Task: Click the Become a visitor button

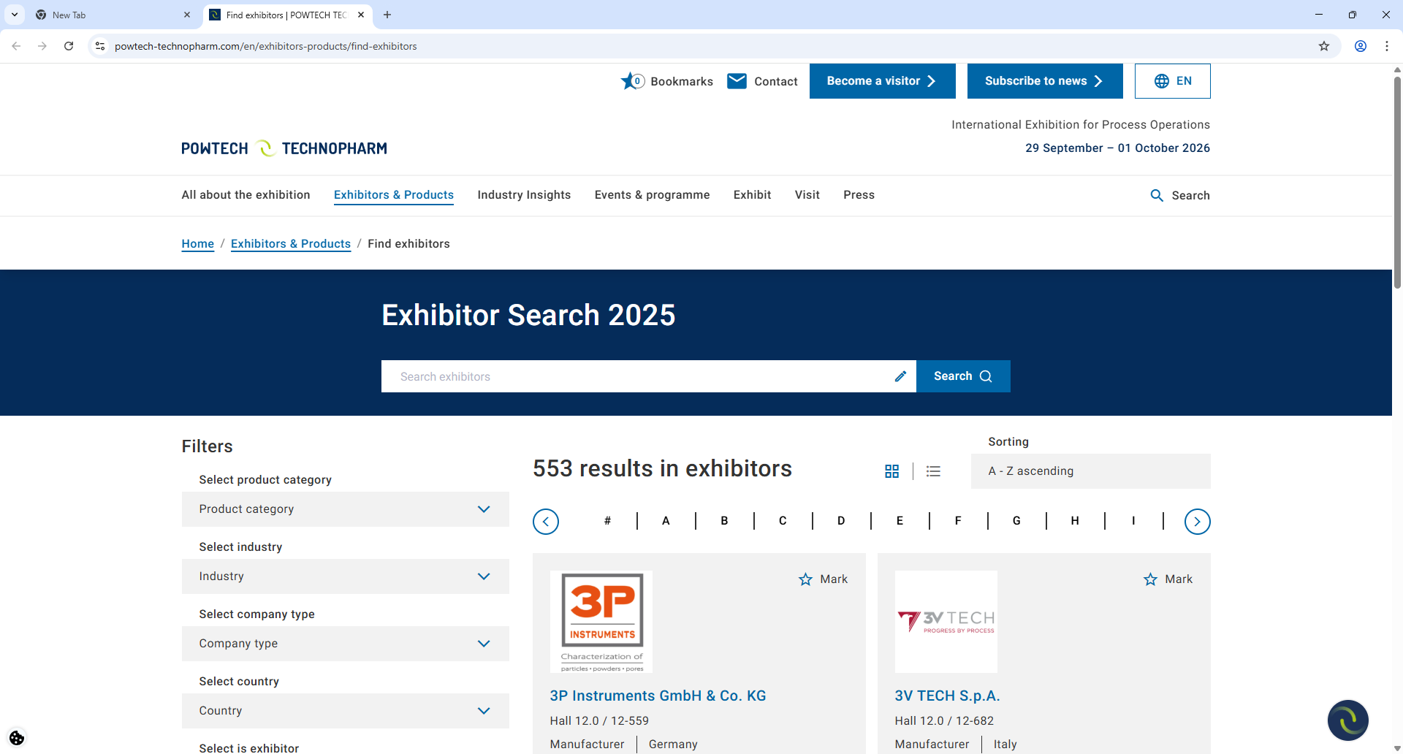Action: click(x=882, y=81)
